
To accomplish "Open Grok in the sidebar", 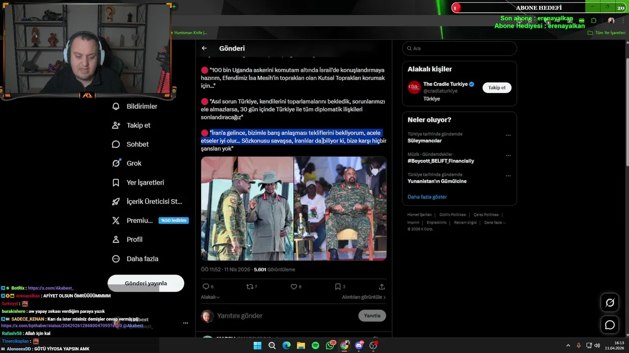I will (127, 163).
